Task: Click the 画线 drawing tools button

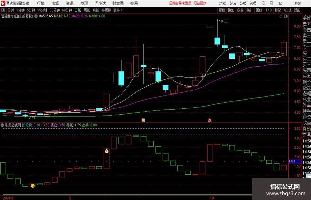Action: [259, 10]
